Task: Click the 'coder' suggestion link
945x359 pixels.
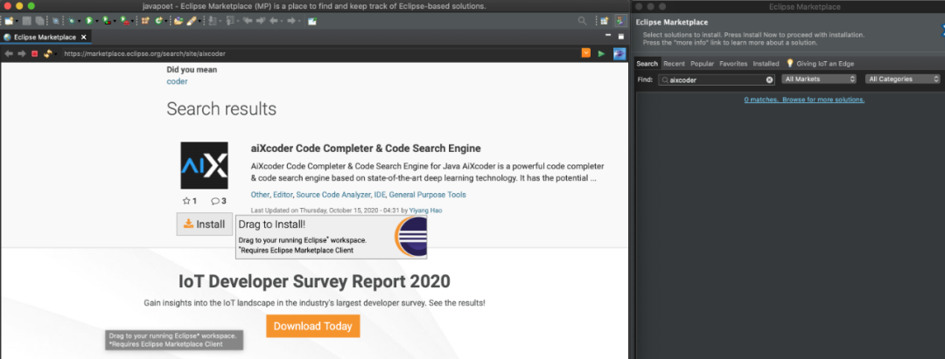Action: point(177,81)
